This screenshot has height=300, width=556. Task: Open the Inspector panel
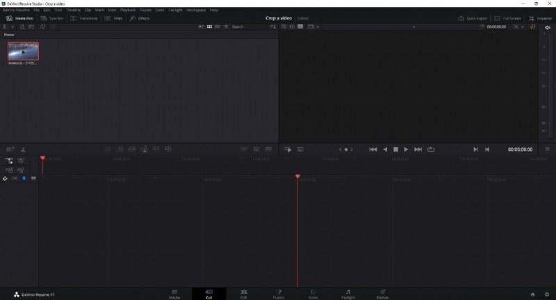541,18
